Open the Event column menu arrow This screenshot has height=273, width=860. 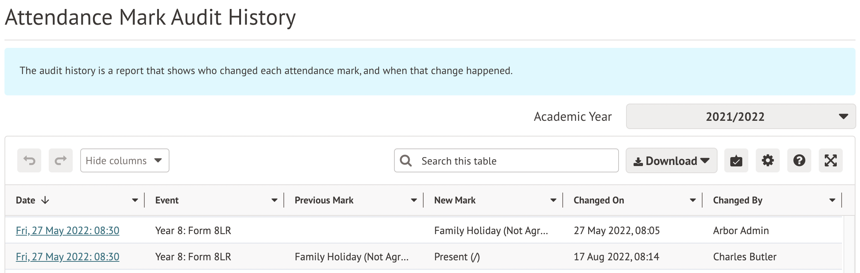coord(274,200)
